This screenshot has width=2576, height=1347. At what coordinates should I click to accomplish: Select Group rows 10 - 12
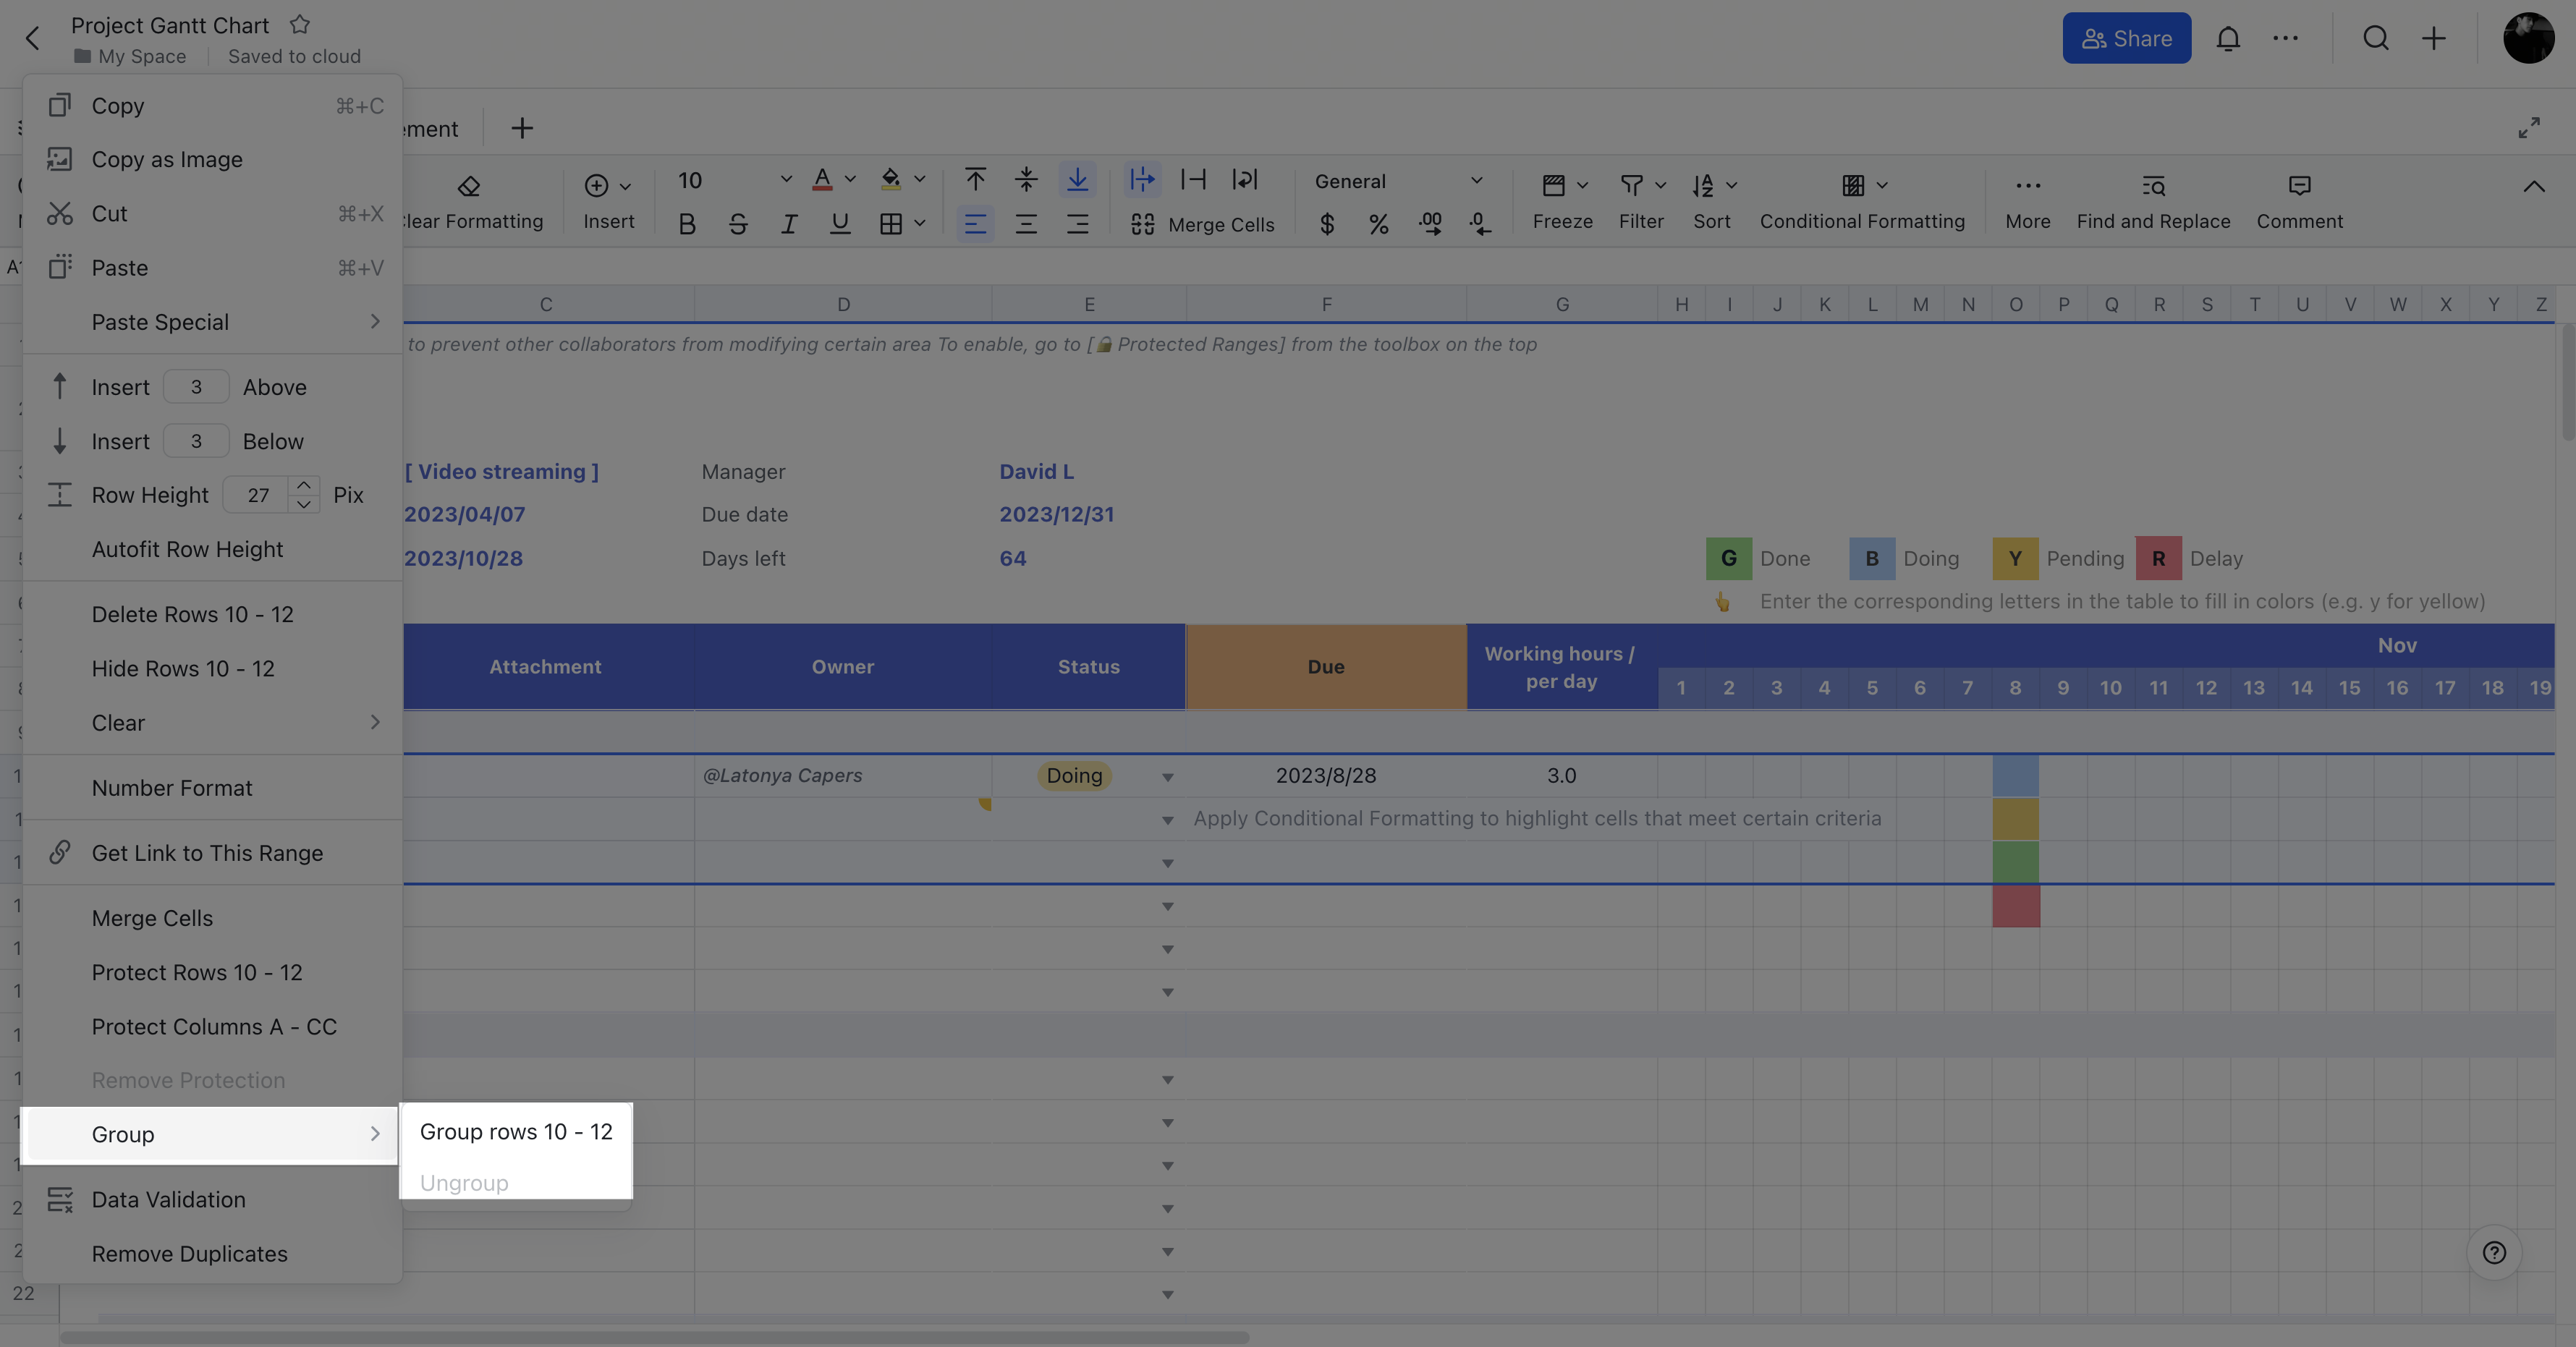pyautogui.click(x=515, y=1132)
